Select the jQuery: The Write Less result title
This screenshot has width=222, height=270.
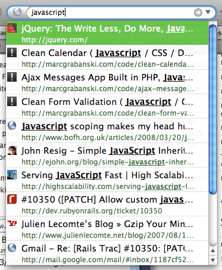[107, 29]
